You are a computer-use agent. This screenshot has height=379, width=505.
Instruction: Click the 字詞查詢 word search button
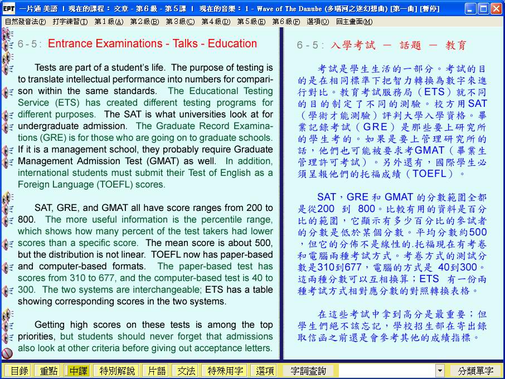308,371
